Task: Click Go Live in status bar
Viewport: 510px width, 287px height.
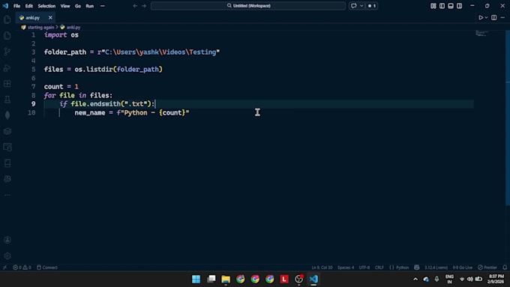Action: pyautogui.click(x=463, y=268)
